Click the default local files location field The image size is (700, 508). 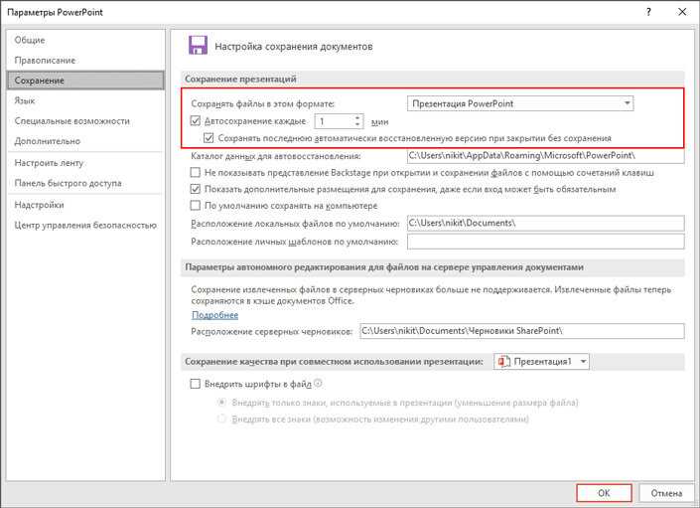[545, 223]
